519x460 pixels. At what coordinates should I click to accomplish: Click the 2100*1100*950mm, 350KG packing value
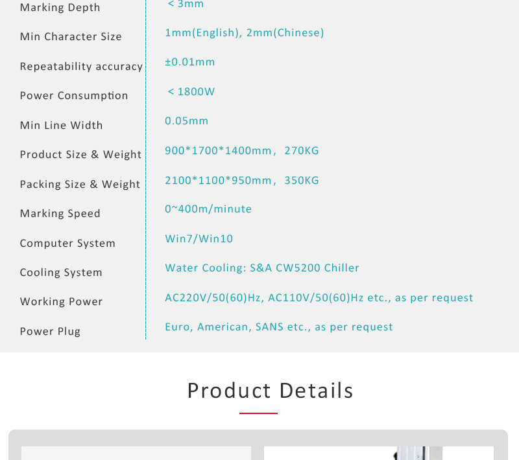tap(242, 180)
